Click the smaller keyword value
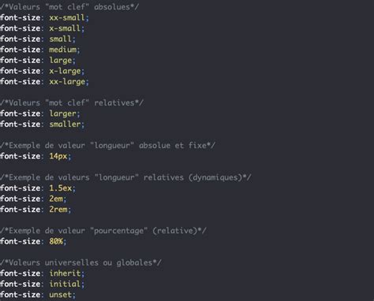Image resolution: width=374 pixels, height=301 pixels. click(65, 124)
